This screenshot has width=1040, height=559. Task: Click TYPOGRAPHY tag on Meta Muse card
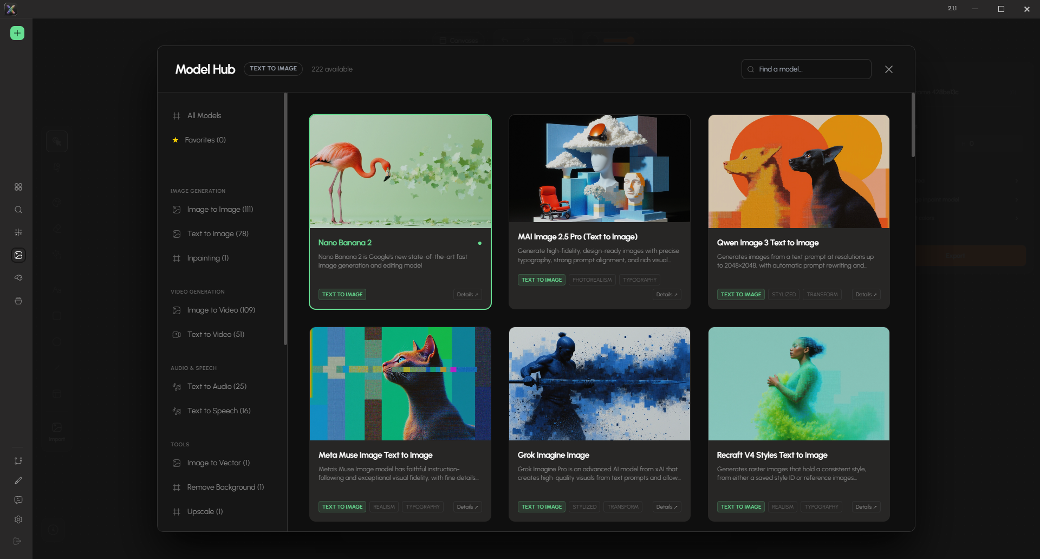tap(422, 507)
